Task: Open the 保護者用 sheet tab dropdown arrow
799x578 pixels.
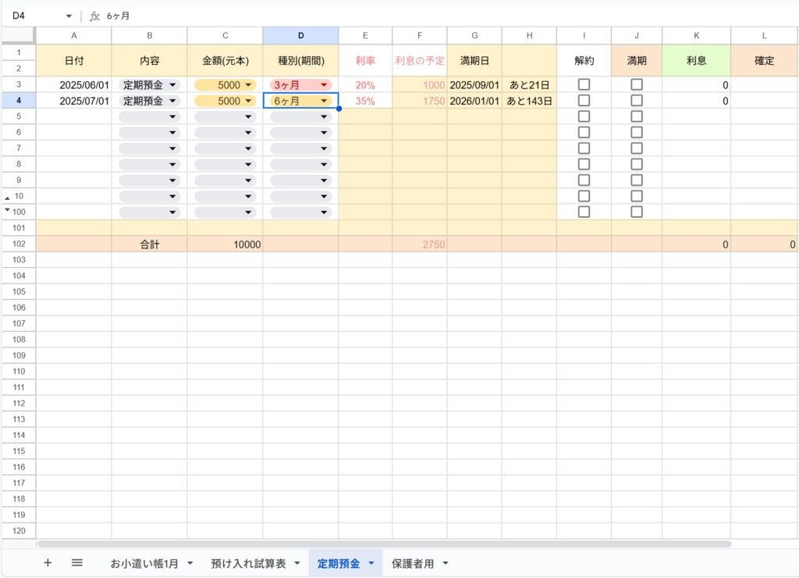Action: click(445, 562)
